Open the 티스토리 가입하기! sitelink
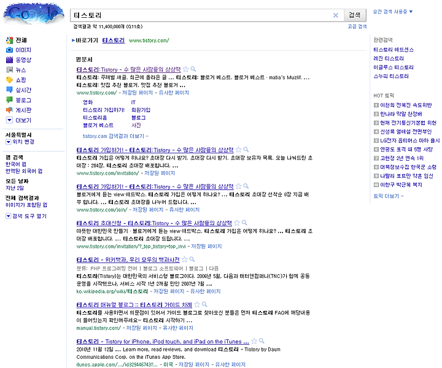 coord(104,110)
